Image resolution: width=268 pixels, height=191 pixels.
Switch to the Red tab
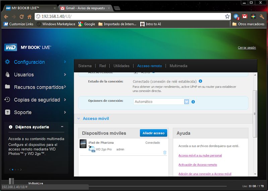pos(103,66)
